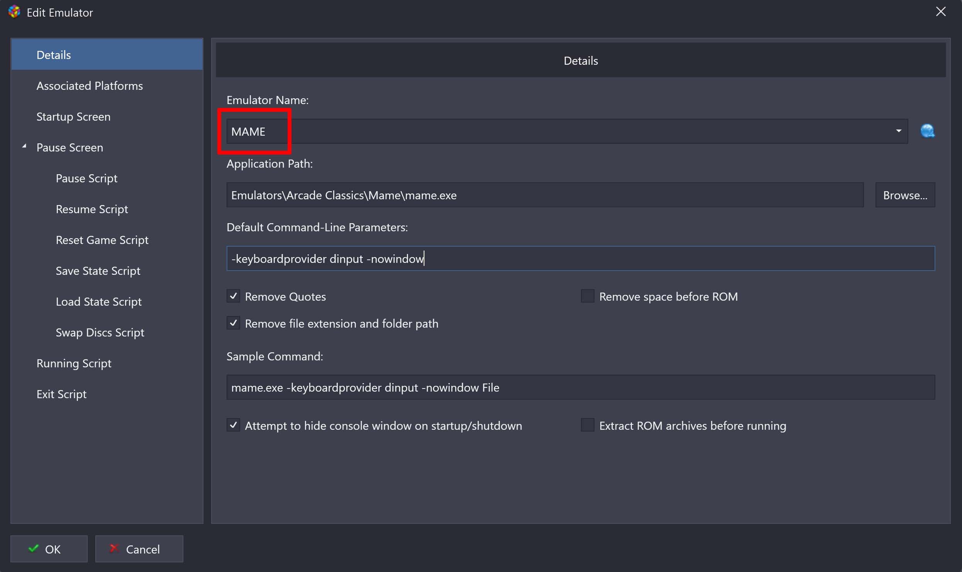Click into Emulator Name field containing MAME

click(567, 131)
